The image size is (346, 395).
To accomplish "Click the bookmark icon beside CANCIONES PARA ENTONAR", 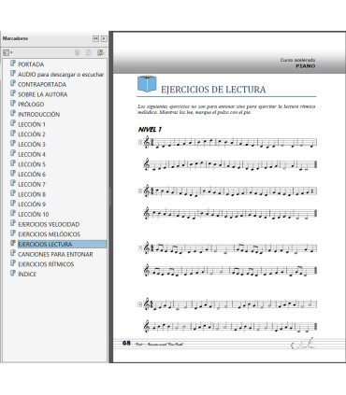I will (13, 253).
